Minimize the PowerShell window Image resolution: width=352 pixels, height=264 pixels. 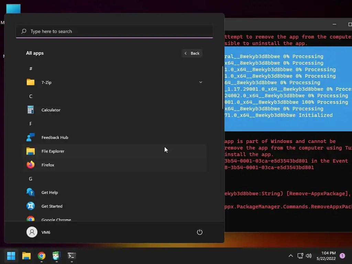click(x=334, y=24)
